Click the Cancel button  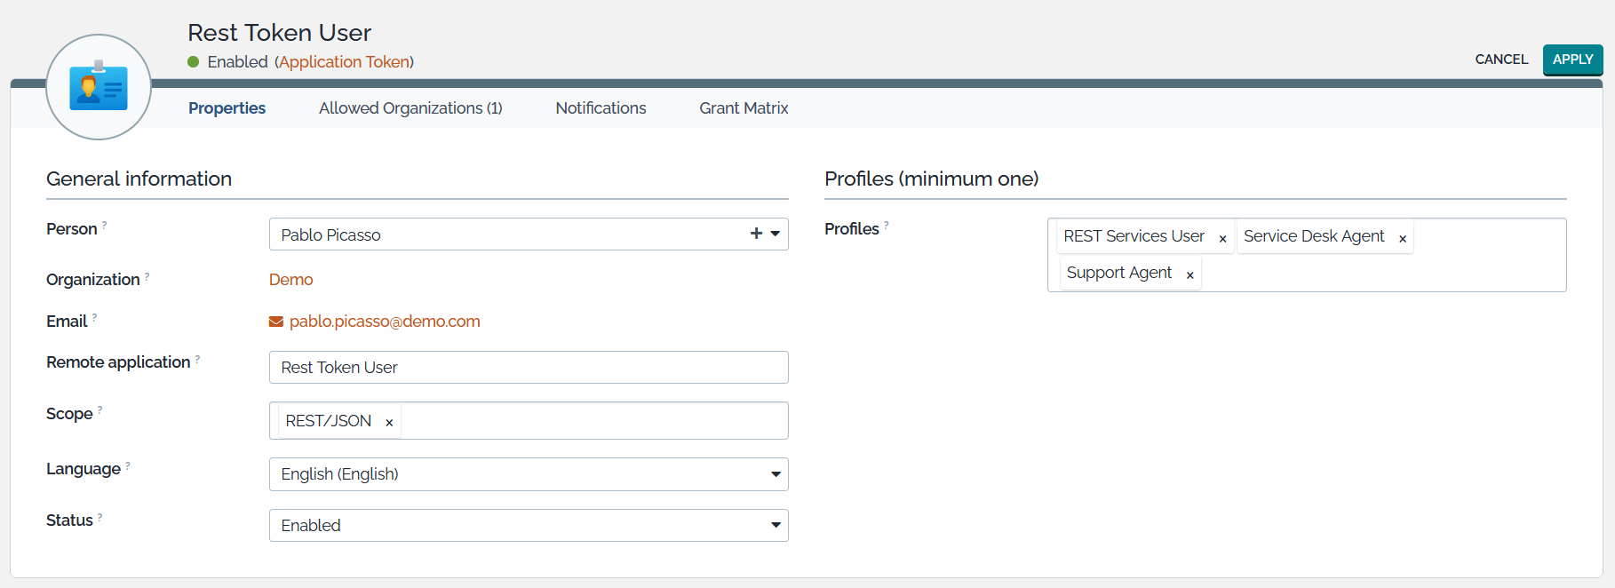1501,60
